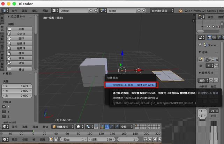Open the outliner editor type selector
The width and height of the screenshot is (224, 144).
[x=201, y=17]
